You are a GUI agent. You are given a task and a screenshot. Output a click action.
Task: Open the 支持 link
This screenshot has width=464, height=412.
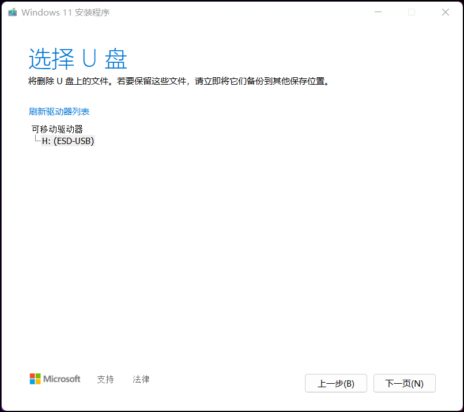[105, 379]
